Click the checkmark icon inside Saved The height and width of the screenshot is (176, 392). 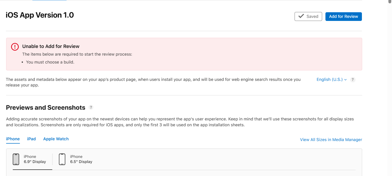pos(301,16)
